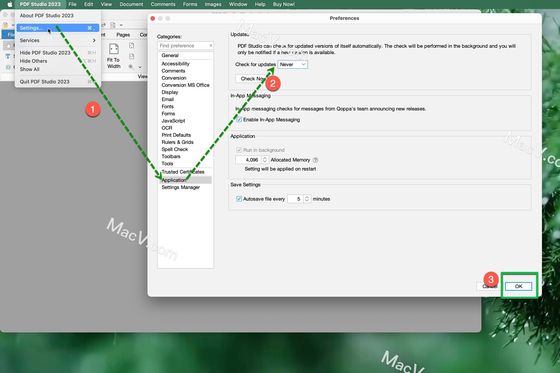Image resolution: width=560 pixels, height=373 pixels.
Task: Open the File menu in menu bar
Action: [x=72, y=4]
